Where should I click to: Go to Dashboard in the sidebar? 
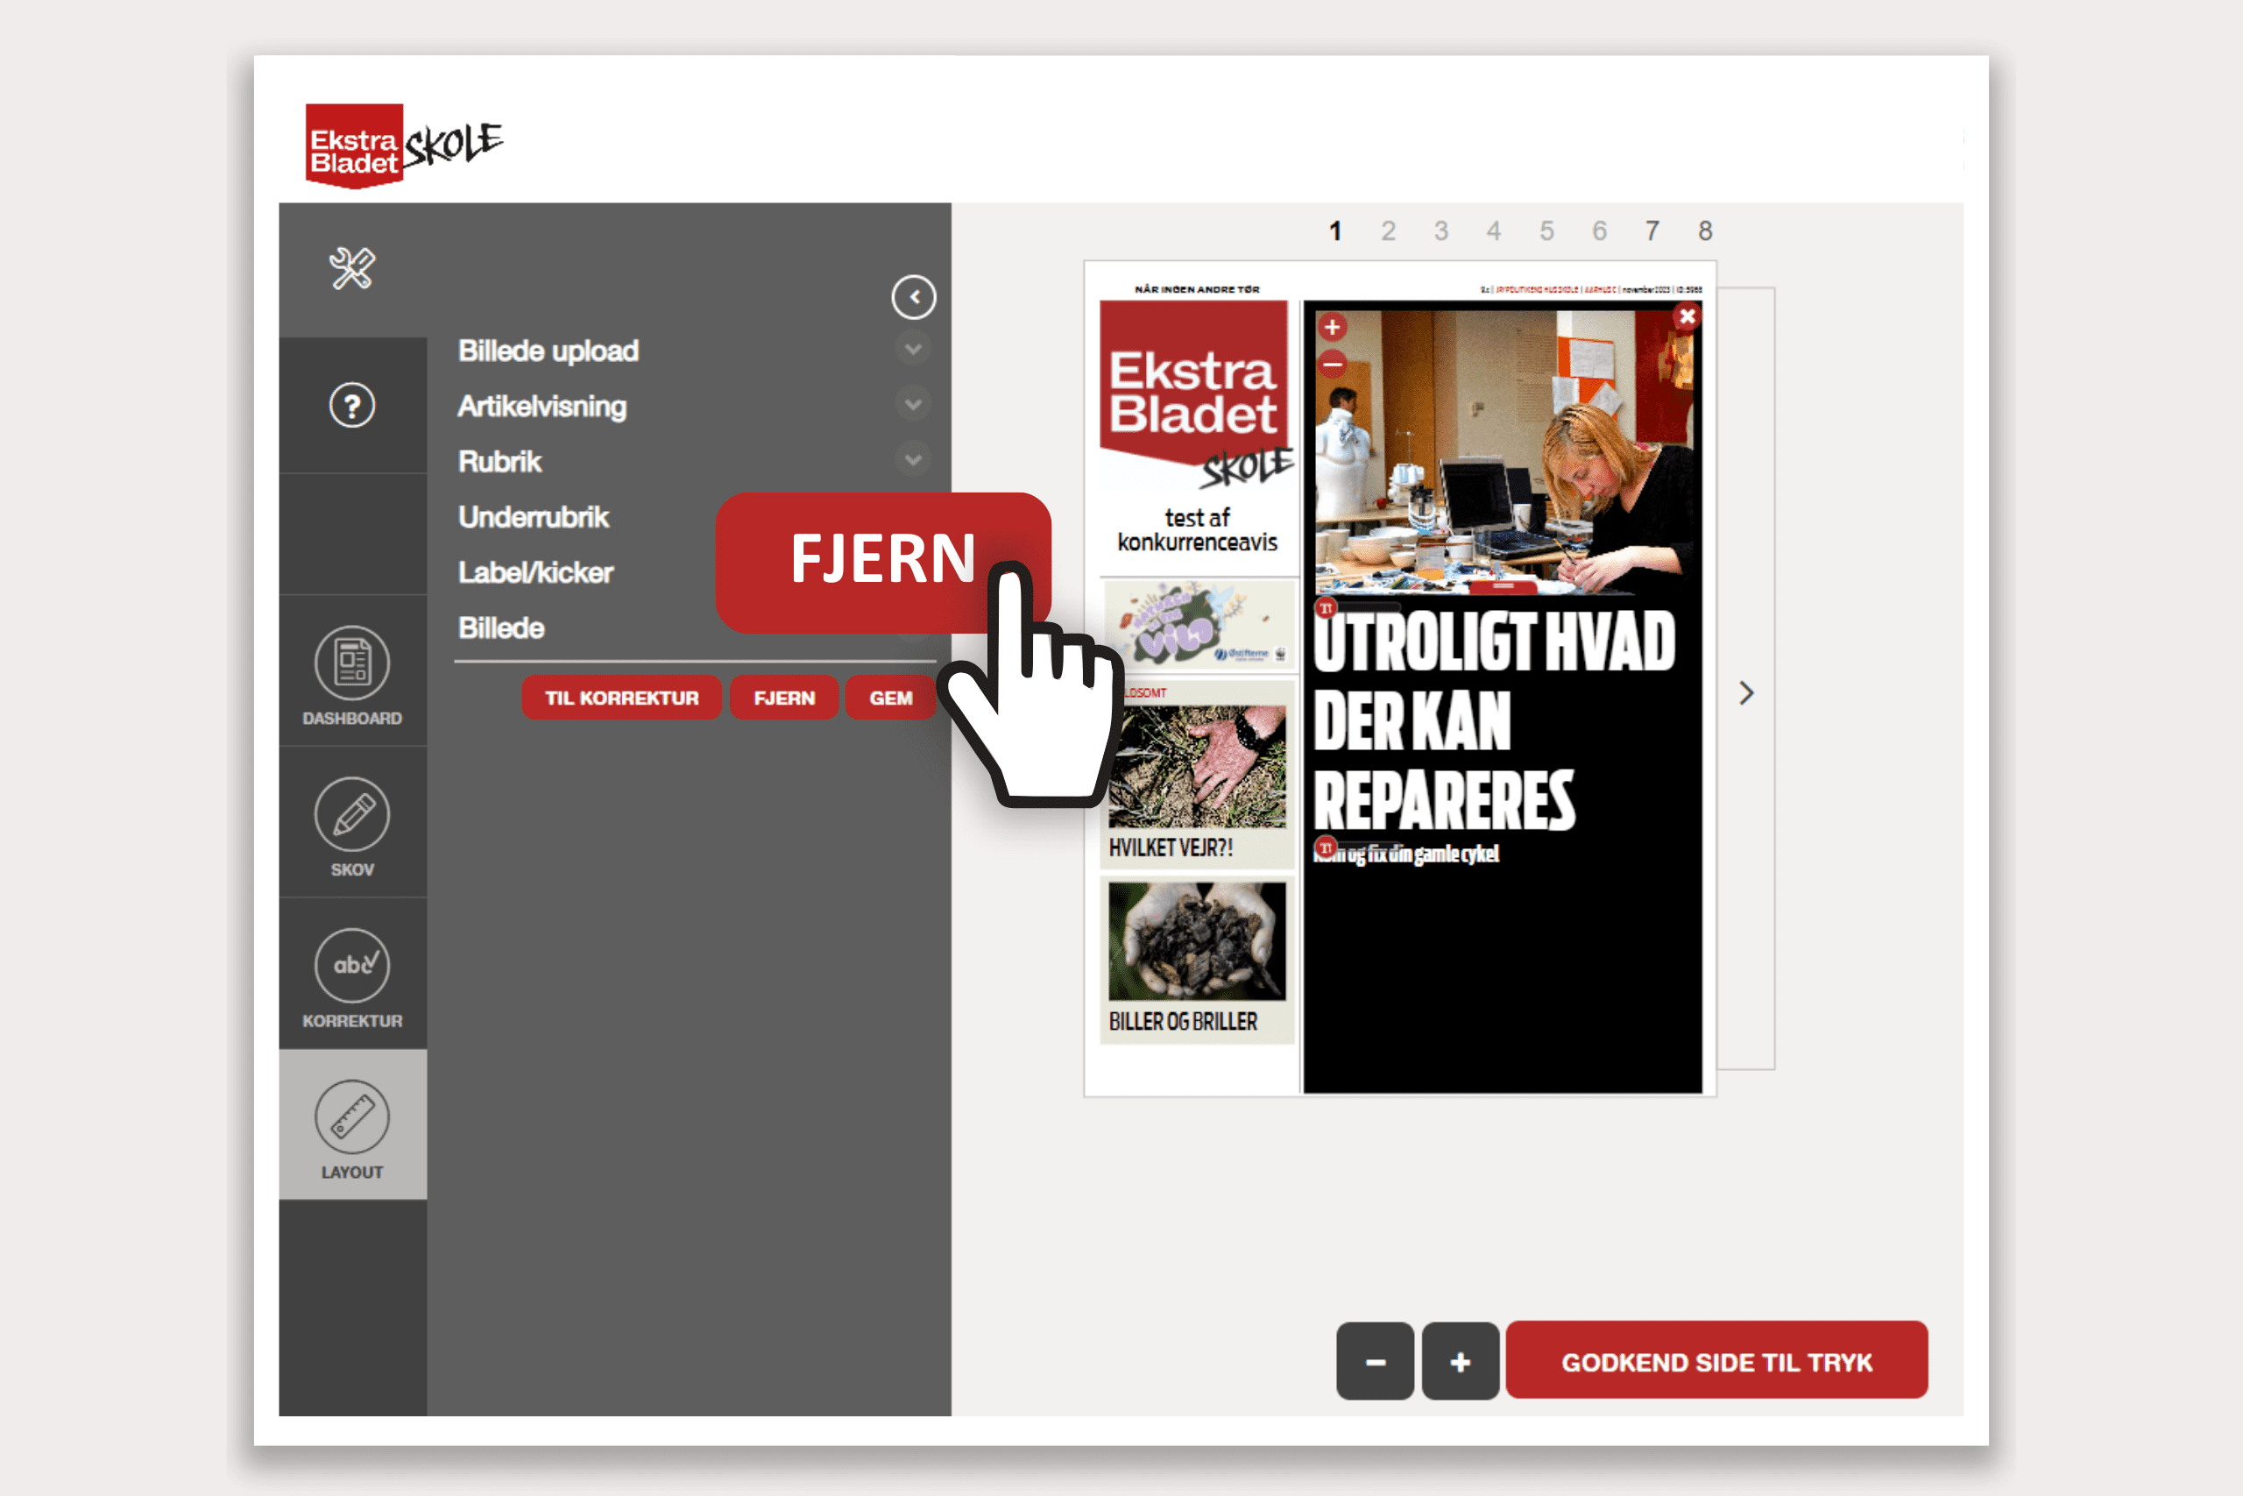(x=352, y=676)
